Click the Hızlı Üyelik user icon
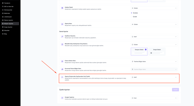Screen dimensions: 194x106 [62, 77]
